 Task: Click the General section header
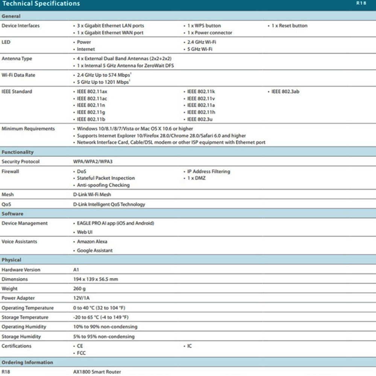click(x=11, y=16)
